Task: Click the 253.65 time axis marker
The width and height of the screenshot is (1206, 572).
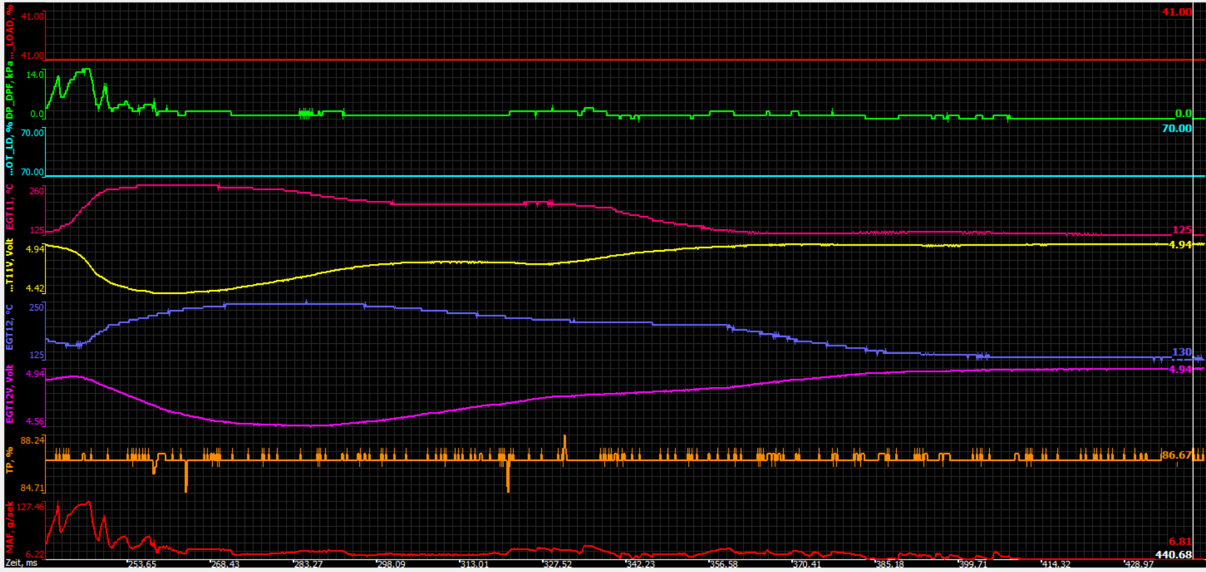Action: [142, 564]
